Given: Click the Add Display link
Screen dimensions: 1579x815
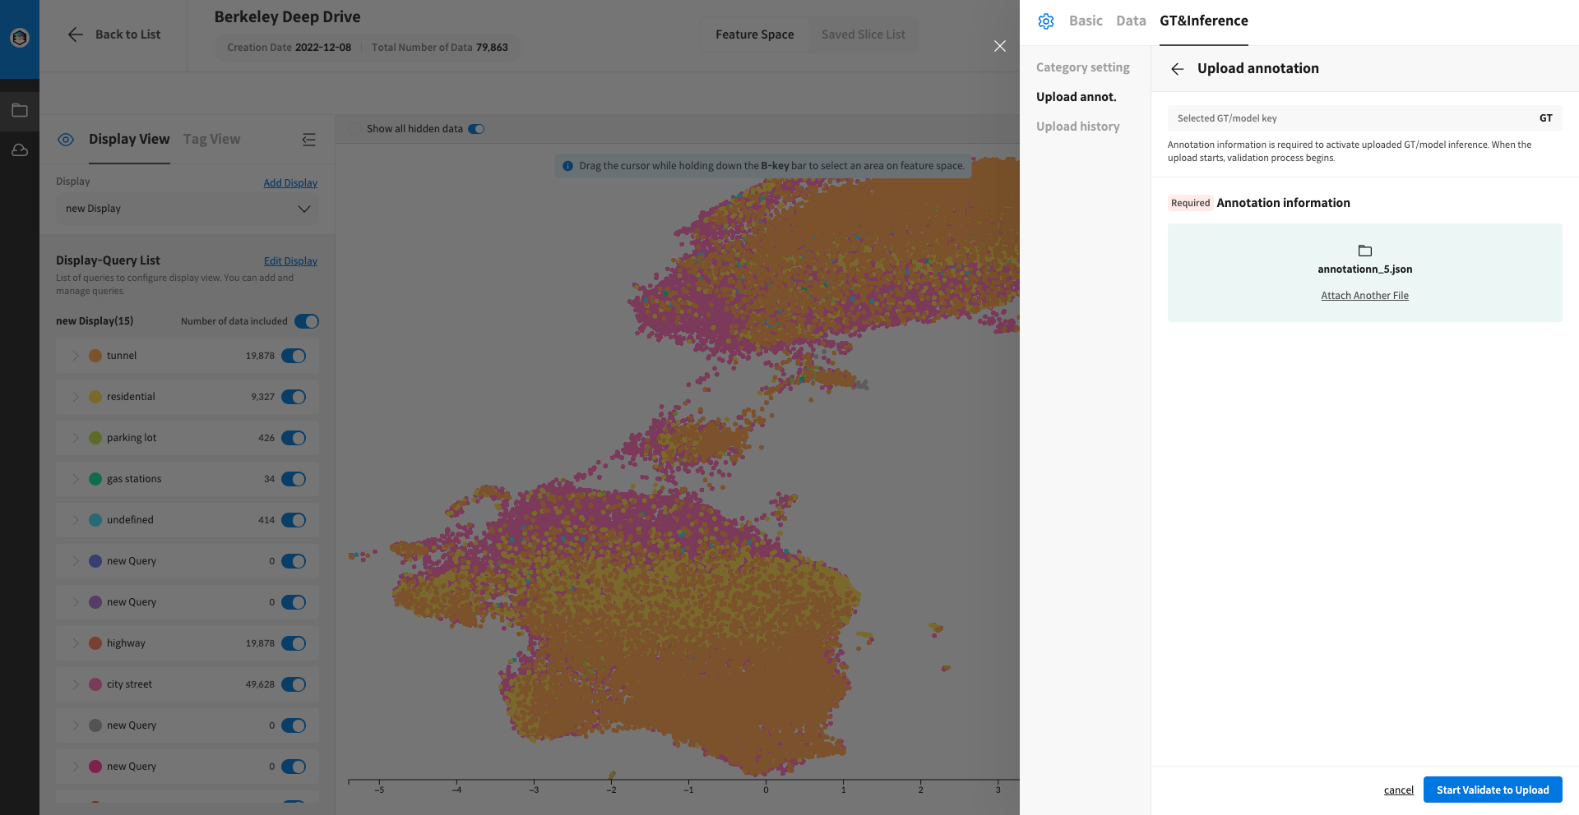Looking at the screenshot, I should coord(290,183).
